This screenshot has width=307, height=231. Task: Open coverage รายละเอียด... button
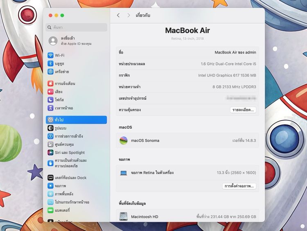pyautogui.click(x=243, y=110)
